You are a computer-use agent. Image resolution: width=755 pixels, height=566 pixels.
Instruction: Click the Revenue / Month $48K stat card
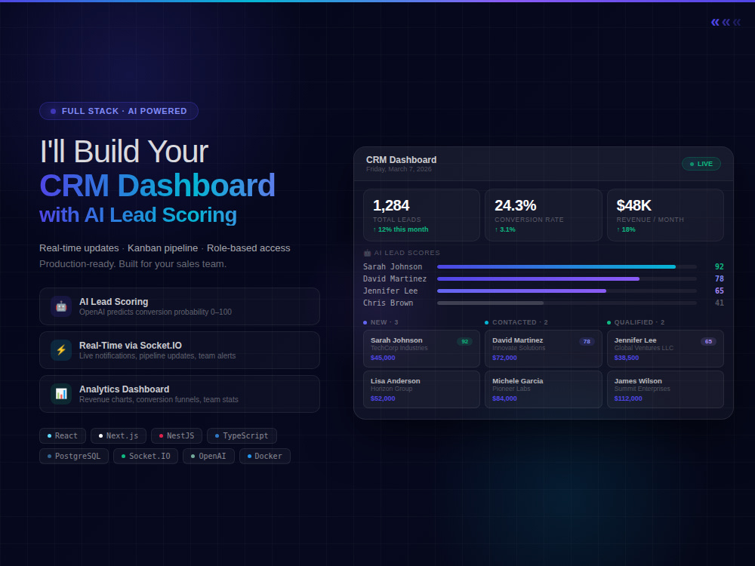tap(665, 215)
